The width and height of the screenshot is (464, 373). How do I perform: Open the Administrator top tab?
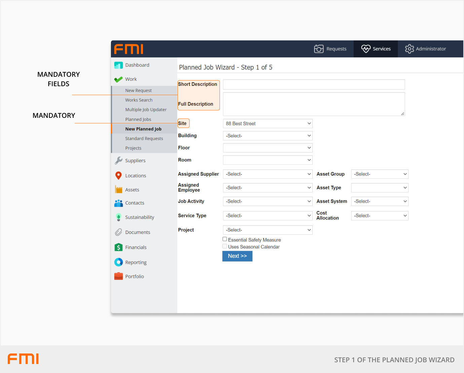tap(425, 49)
